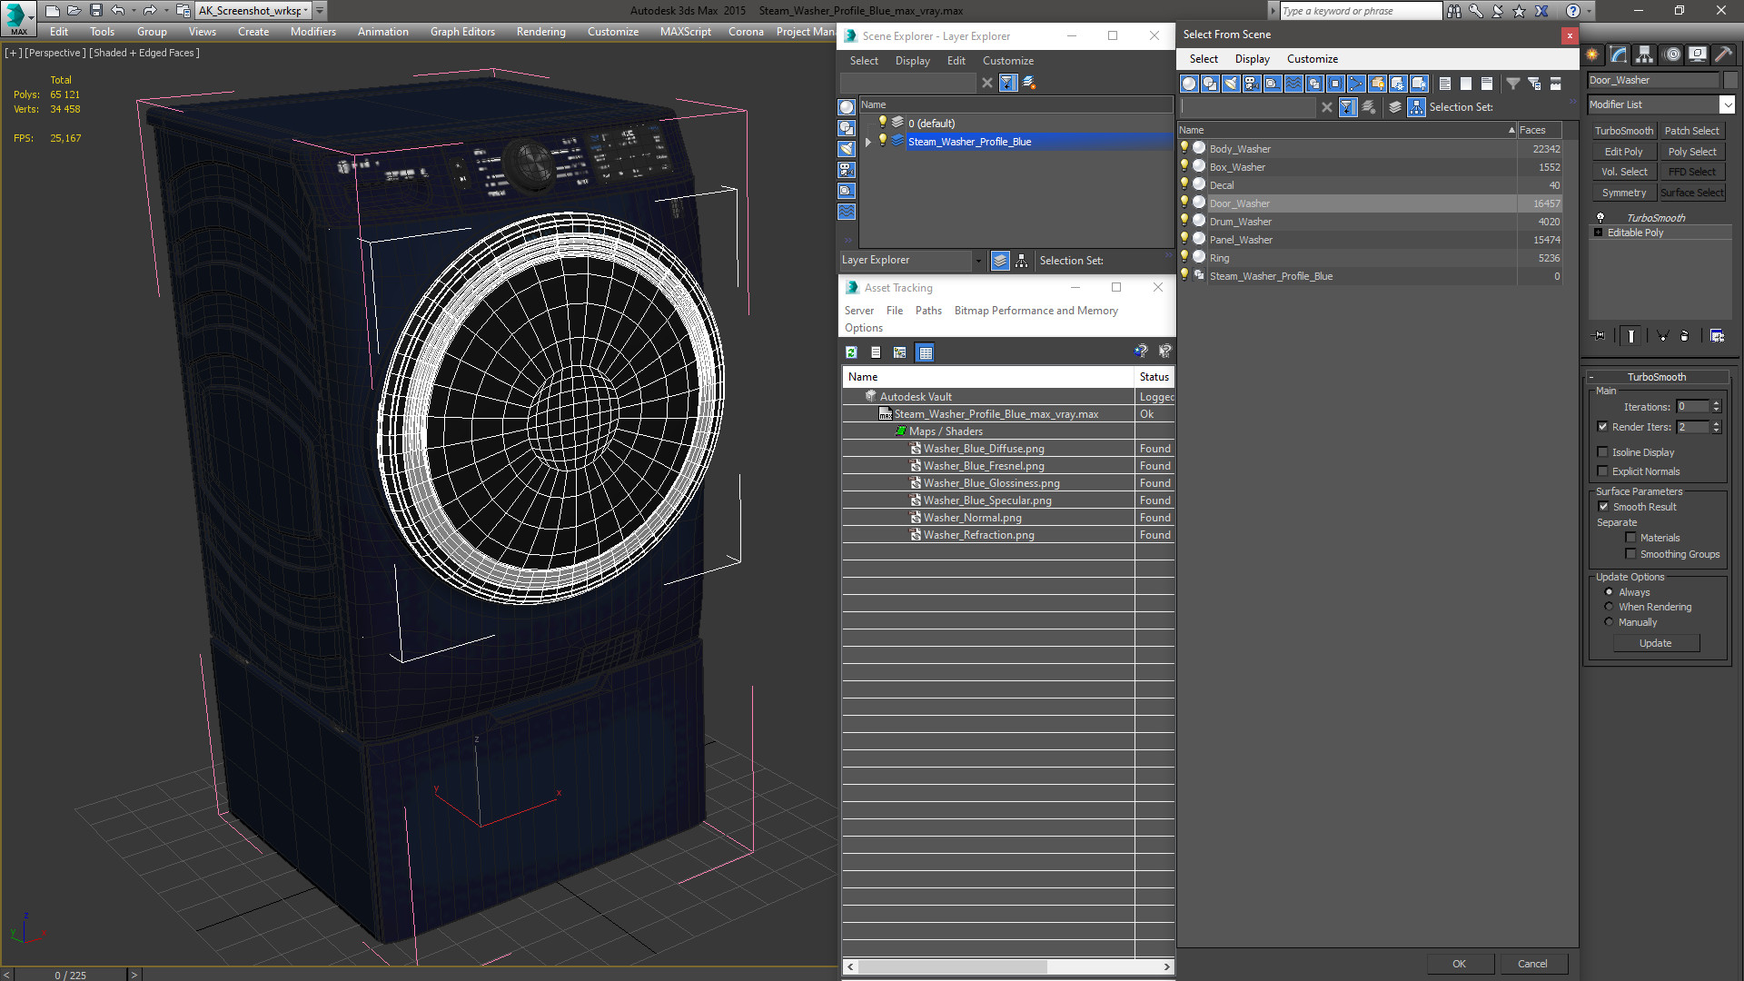This screenshot has height=981, width=1744.
Task: Enable Explicit Normals checkbox
Action: [x=1602, y=471]
